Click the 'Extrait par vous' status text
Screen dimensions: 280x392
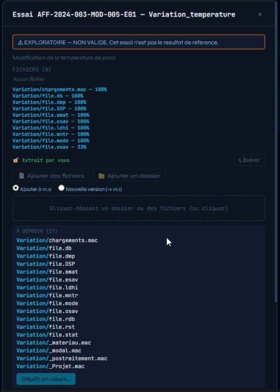pyautogui.click(x=46, y=160)
